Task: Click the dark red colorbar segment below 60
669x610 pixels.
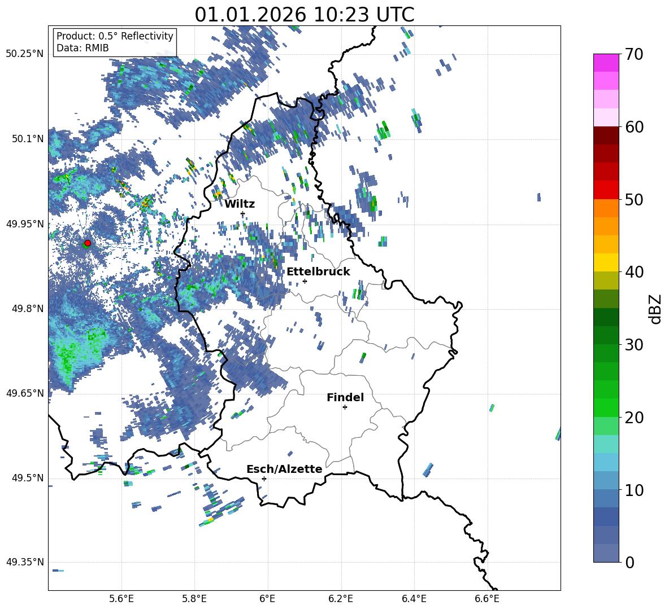Action: pos(606,135)
